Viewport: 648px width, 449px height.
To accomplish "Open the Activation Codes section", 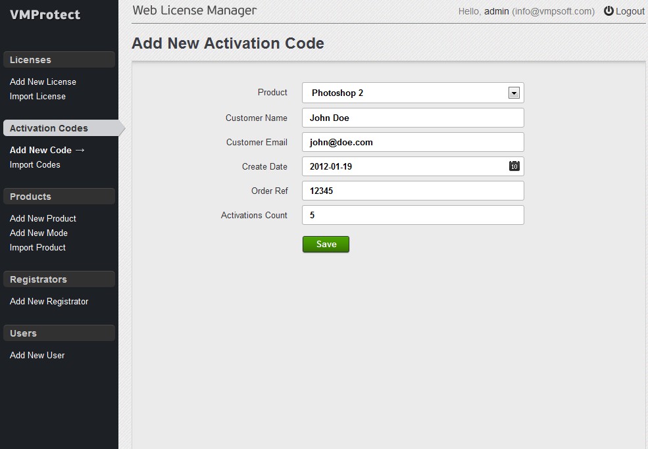I will pyautogui.click(x=62, y=128).
